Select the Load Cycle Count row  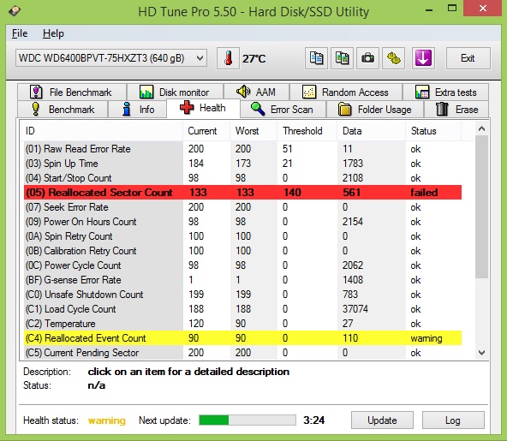242,309
